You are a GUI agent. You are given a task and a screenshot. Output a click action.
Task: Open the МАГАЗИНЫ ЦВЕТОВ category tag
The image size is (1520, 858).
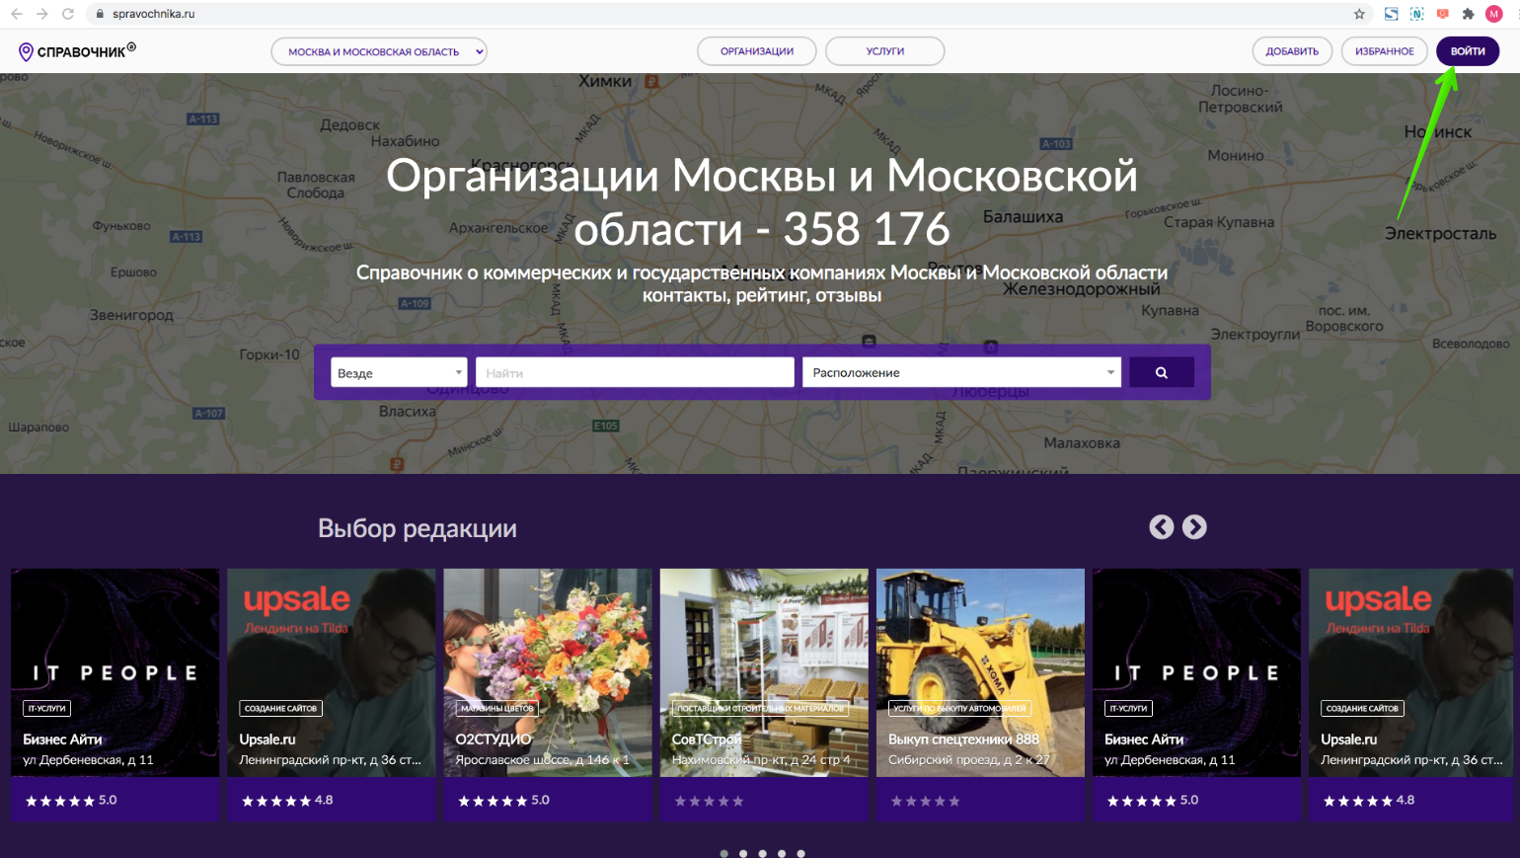coord(496,708)
